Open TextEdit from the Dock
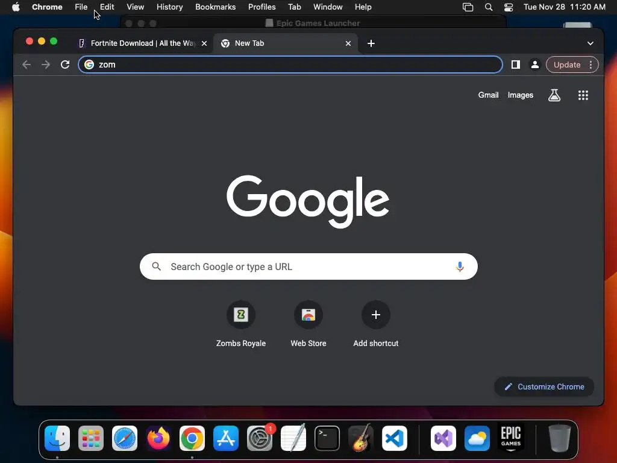This screenshot has height=463, width=617. click(293, 438)
